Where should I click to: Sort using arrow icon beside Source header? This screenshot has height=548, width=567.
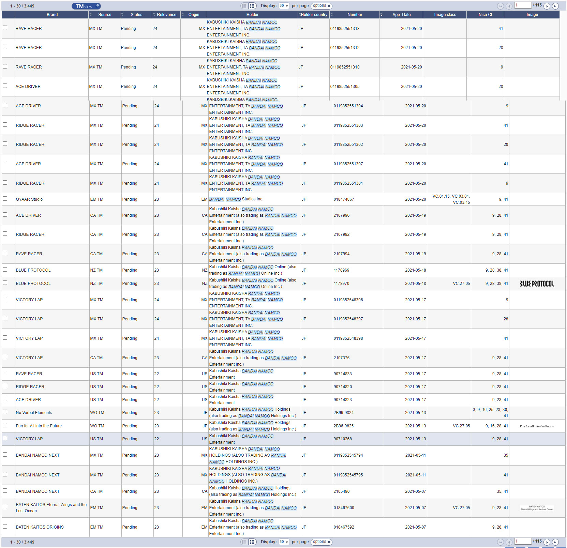[x=90, y=15]
